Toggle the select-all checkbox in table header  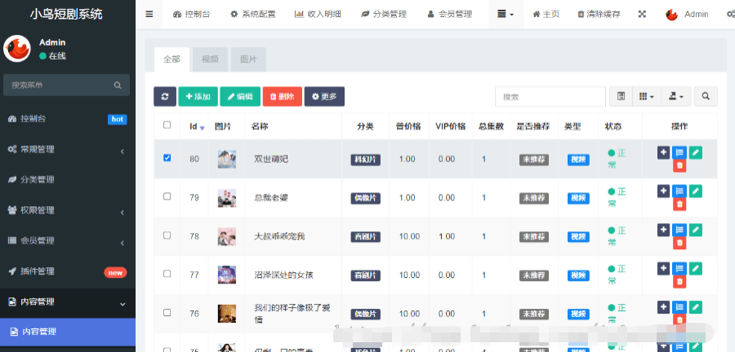tap(167, 125)
